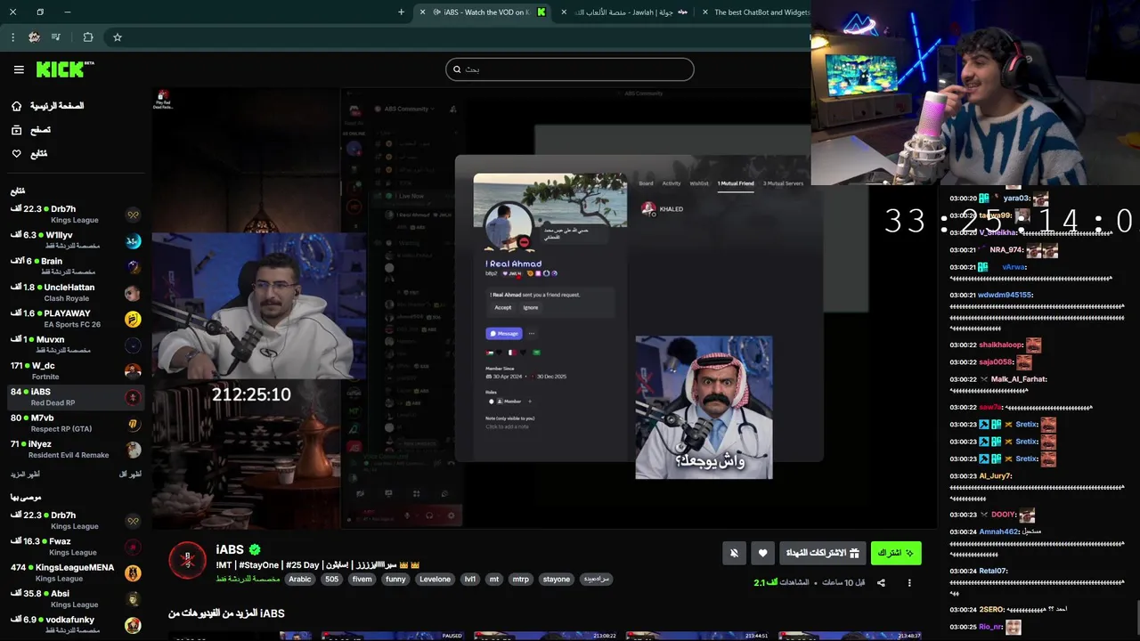Image resolution: width=1140 pixels, height=641 pixels.
Task: Close the iABS VOD browser tab
Action: click(423, 12)
